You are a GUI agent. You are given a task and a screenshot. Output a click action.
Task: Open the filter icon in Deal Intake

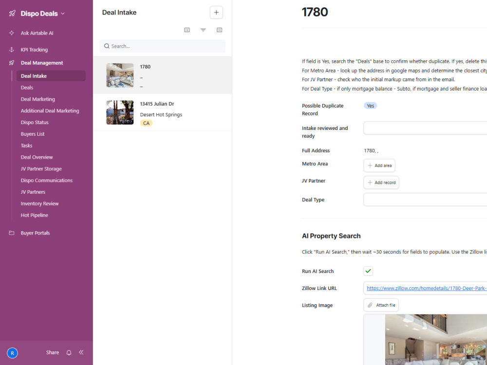[x=203, y=30]
